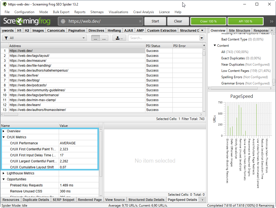Open the Help menu

pos(178,12)
